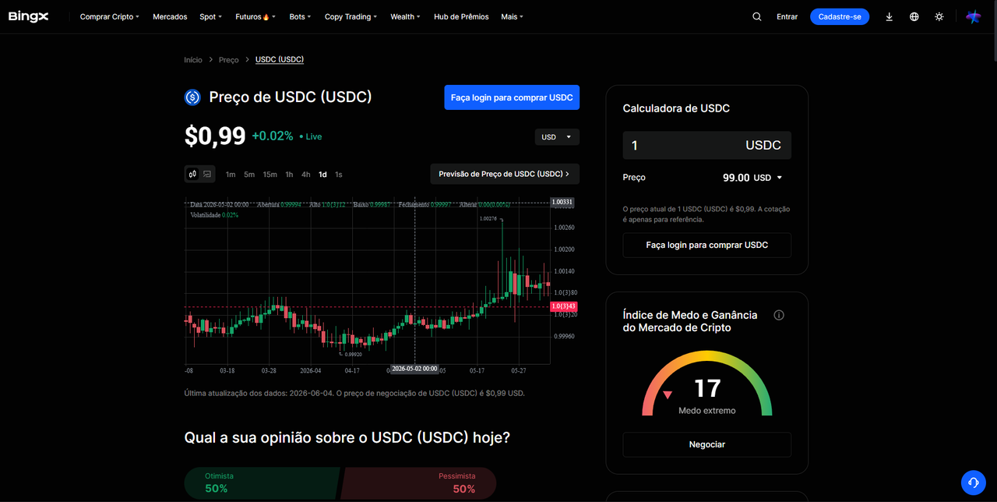This screenshot has height=502, width=997.
Task: Expand the Spot menu
Action: click(x=210, y=16)
